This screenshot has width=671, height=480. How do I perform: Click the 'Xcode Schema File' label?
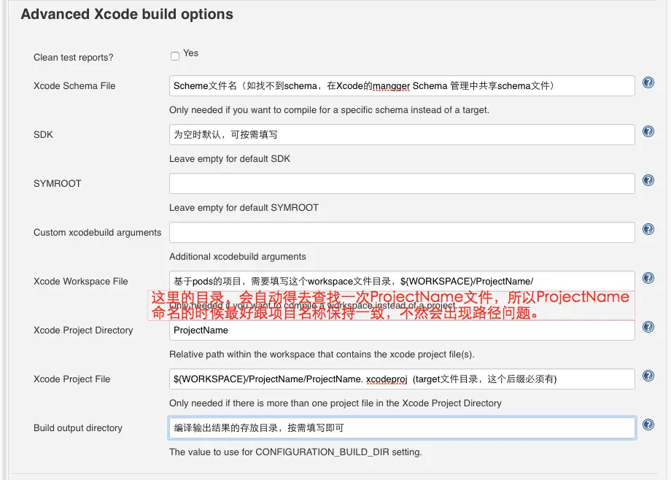tap(74, 85)
